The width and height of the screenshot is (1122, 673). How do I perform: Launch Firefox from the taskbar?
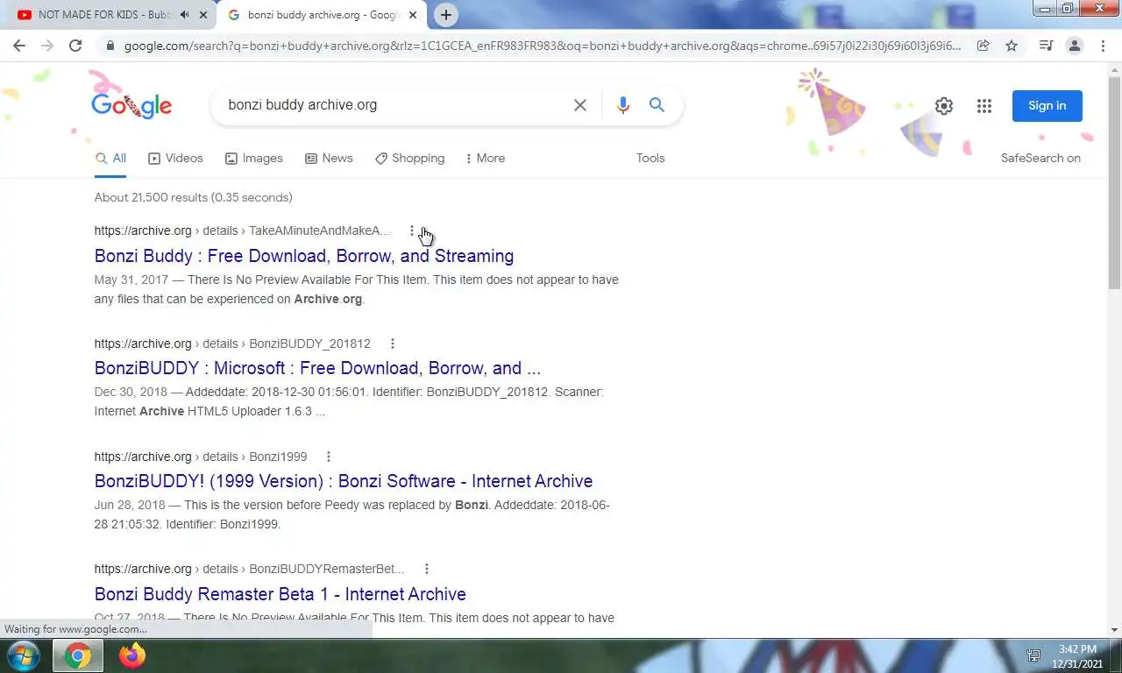[132, 655]
